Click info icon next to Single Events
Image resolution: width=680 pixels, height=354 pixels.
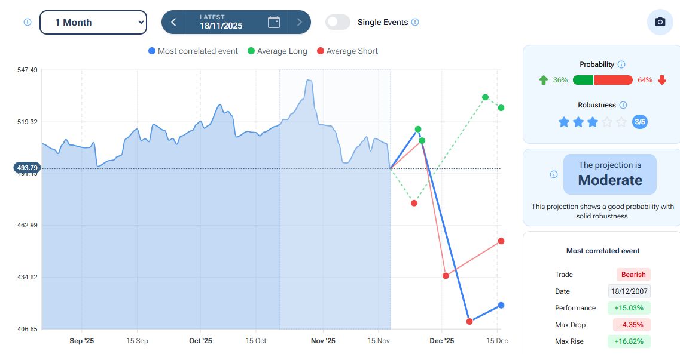(x=415, y=22)
